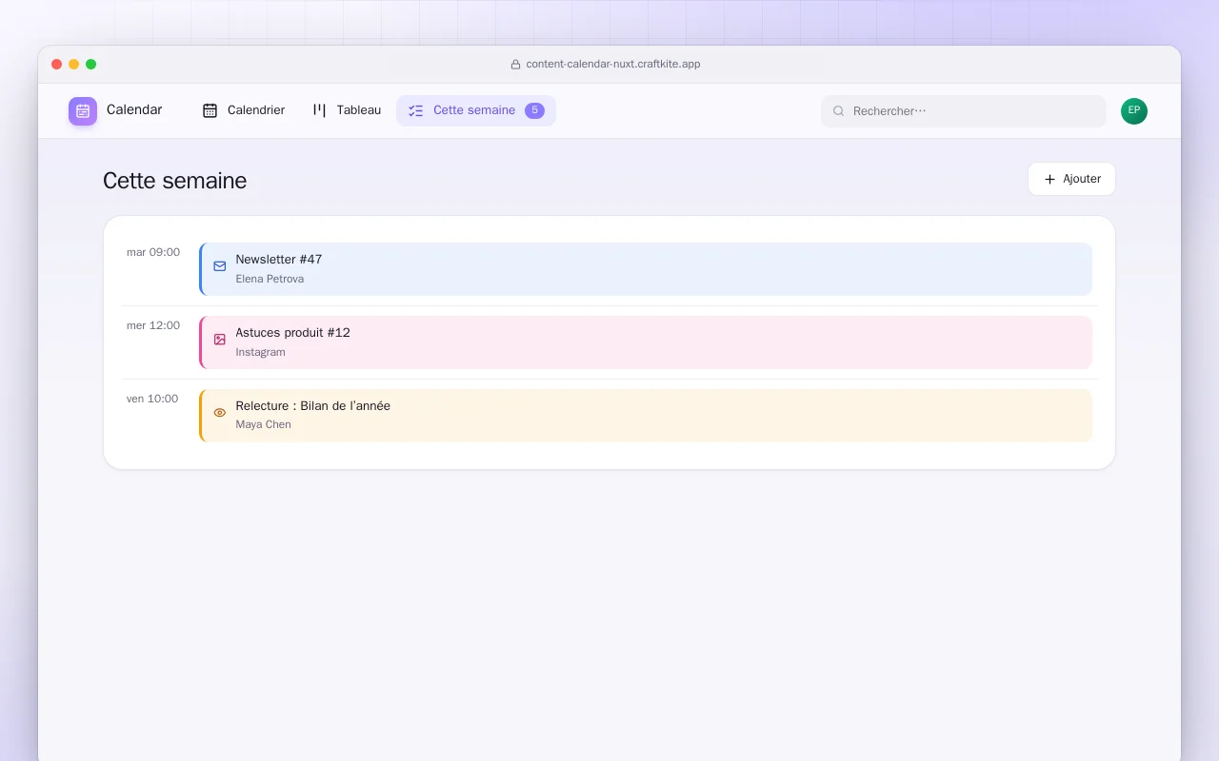Click the Tableau columns icon
Viewport: 1219px width, 761px height.
(x=320, y=110)
